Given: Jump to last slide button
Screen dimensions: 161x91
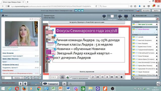Looking at the screenshot, I should pyautogui.click(x=117, y=77).
